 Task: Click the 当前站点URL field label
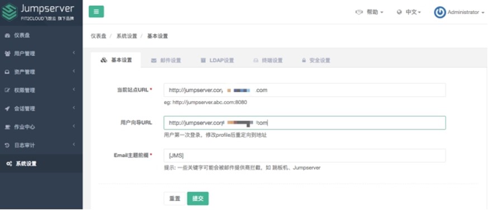coord(132,89)
